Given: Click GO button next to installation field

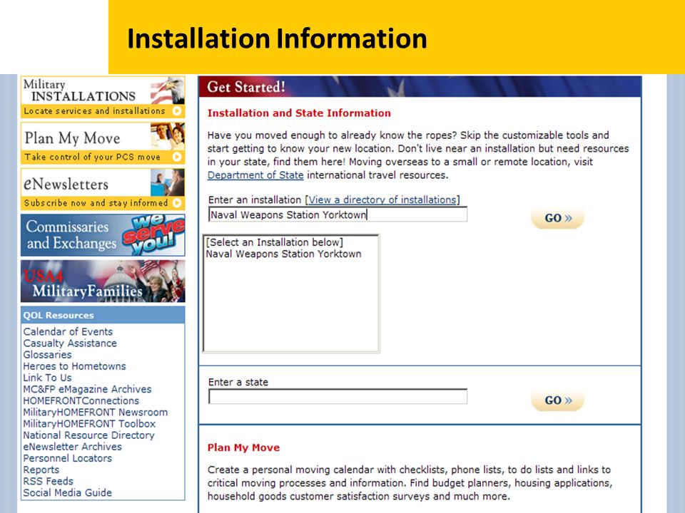Looking at the screenshot, I should [557, 218].
